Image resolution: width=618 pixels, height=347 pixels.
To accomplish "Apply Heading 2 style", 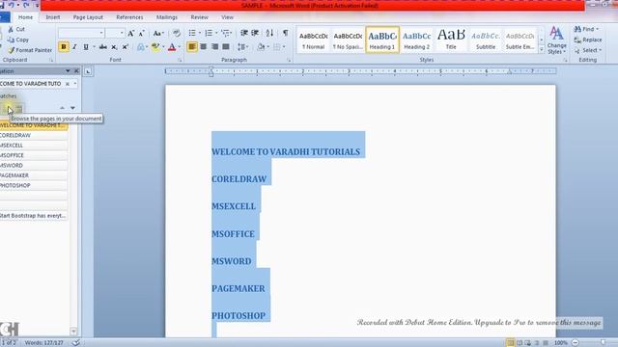I will (416, 40).
